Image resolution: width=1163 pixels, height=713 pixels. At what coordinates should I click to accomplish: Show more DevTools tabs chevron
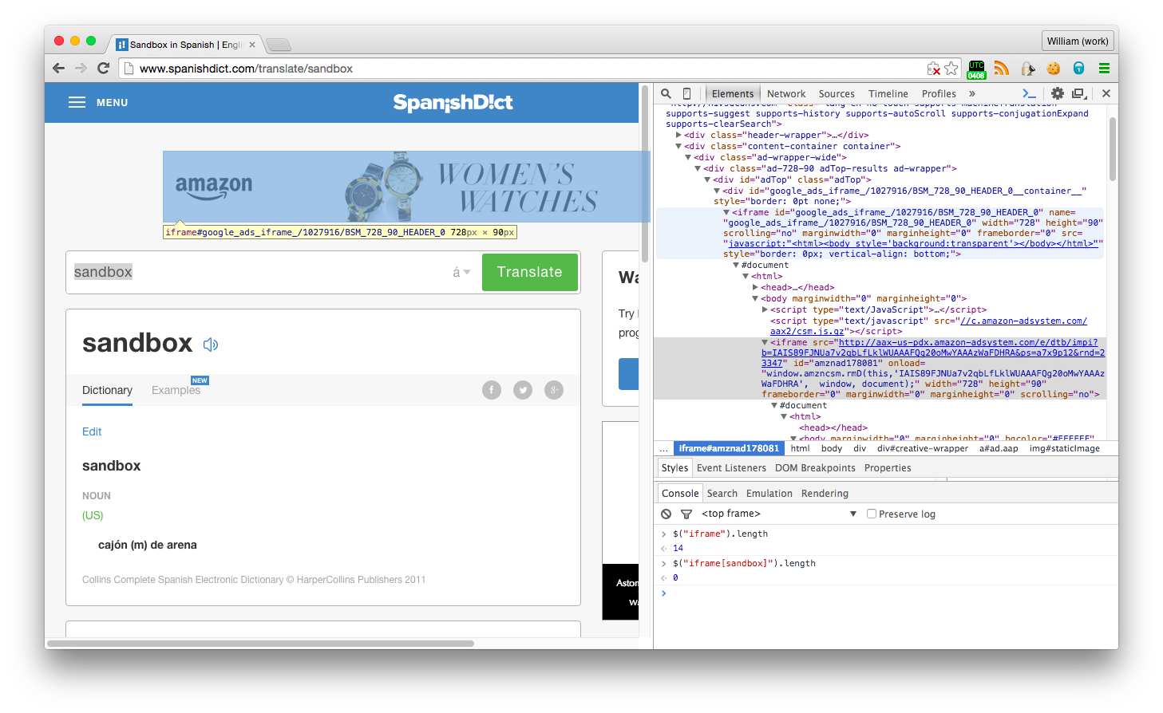click(972, 93)
